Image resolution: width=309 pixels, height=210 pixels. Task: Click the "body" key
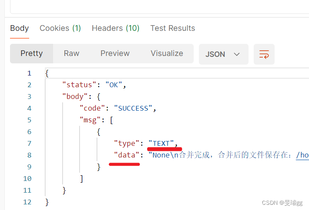click(x=75, y=97)
